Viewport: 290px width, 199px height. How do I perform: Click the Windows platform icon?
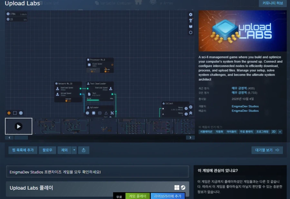coord(177,188)
